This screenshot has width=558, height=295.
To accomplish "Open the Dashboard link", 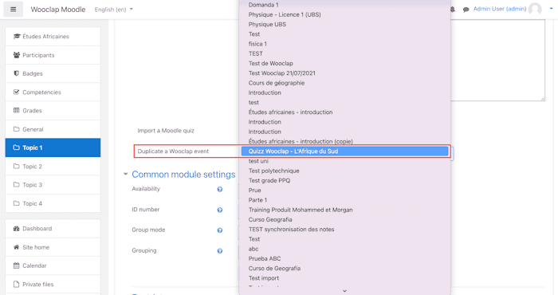I will click(x=53, y=229).
